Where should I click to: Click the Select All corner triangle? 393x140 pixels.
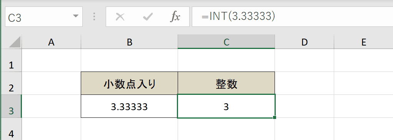pos(15,42)
